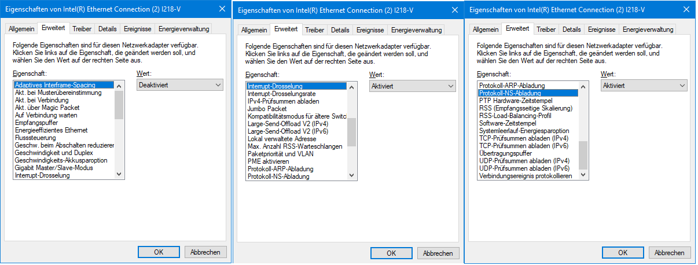Click scrollbar up arrow in left property list
This screenshot has height=265, width=698.
119,86
